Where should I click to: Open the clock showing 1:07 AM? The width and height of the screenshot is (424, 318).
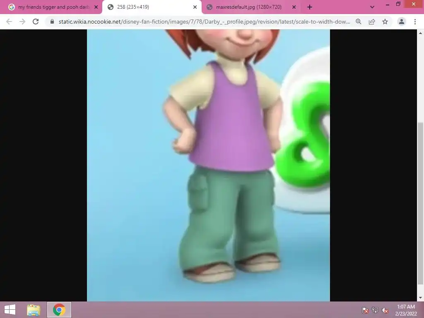[406, 310]
